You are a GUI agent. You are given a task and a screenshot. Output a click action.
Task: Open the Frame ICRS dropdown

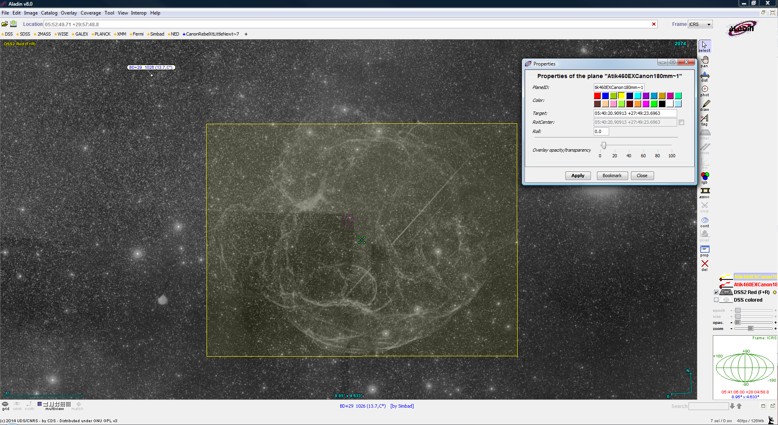[x=700, y=24]
